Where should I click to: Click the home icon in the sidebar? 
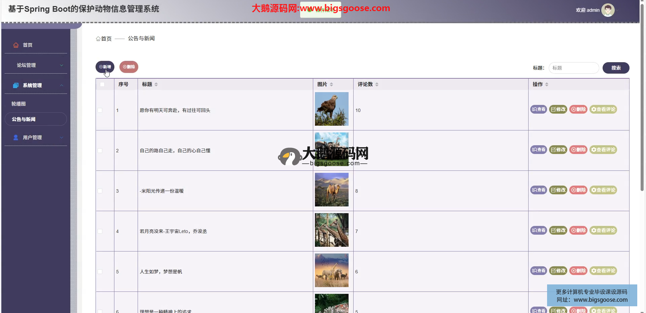click(16, 45)
